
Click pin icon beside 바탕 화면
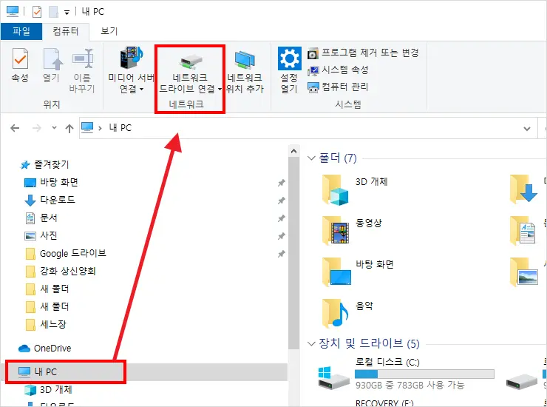tap(281, 183)
